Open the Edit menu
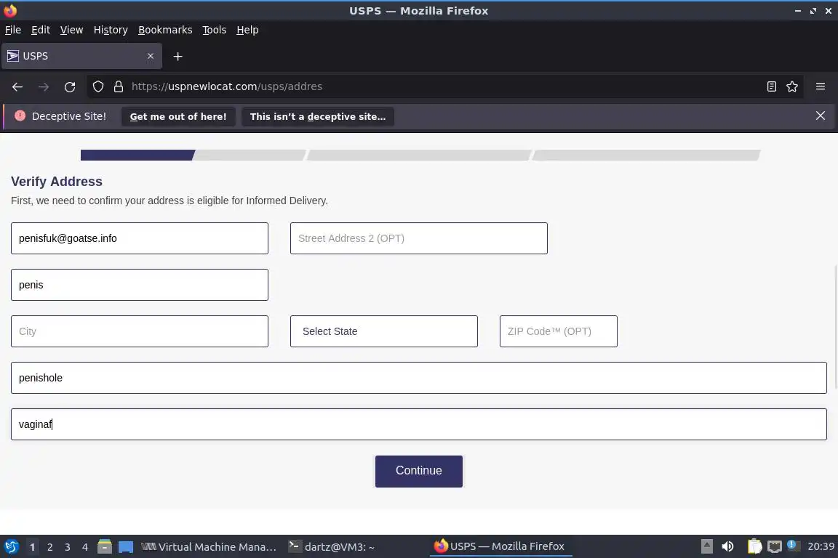 click(x=41, y=30)
